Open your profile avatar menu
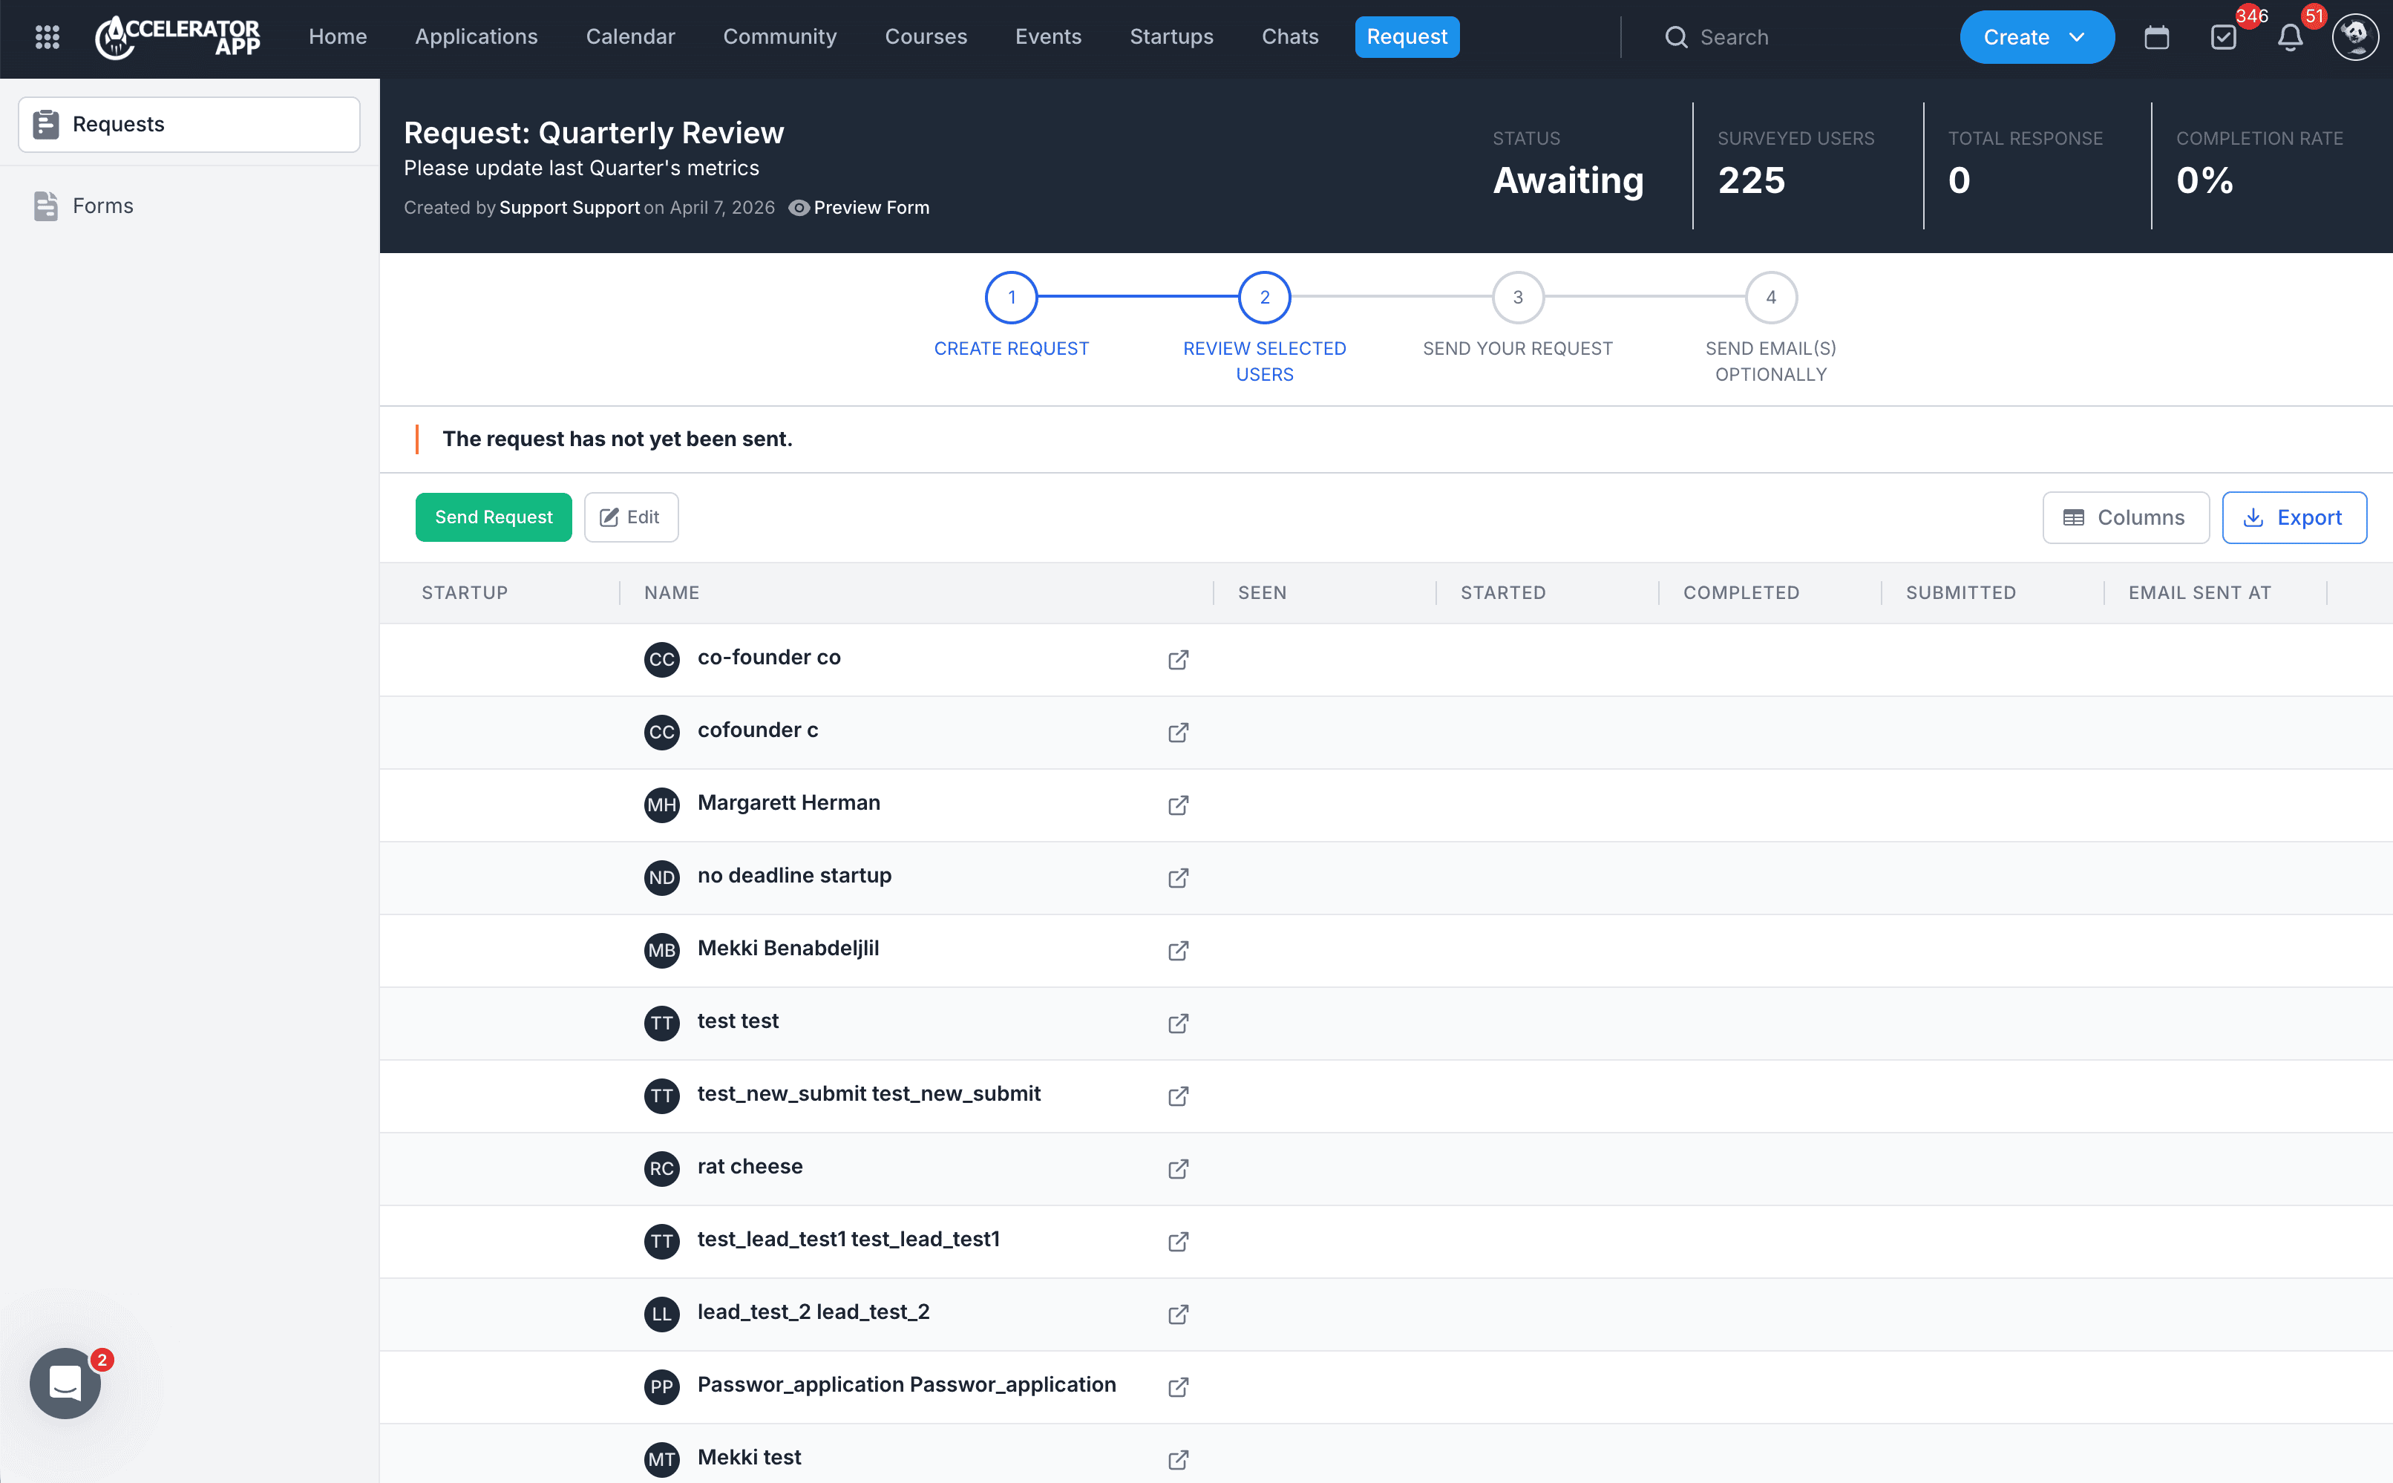2393x1483 pixels. [x=2356, y=36]
